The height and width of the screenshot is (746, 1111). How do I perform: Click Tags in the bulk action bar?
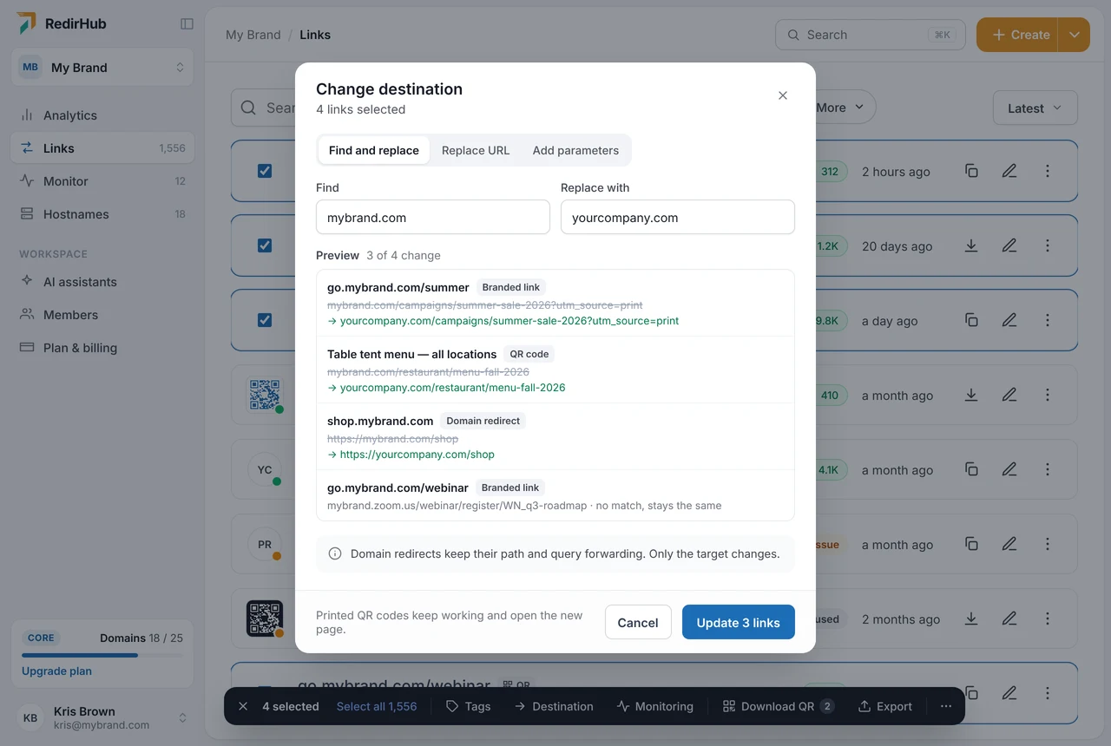(468, 706)
